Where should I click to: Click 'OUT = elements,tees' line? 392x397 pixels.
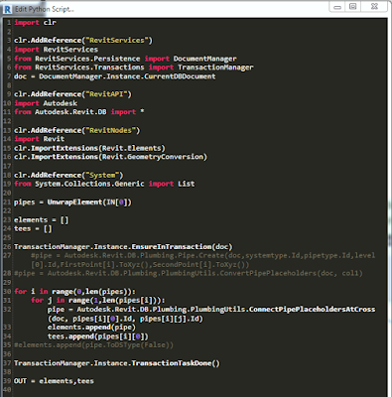(54, 381)
